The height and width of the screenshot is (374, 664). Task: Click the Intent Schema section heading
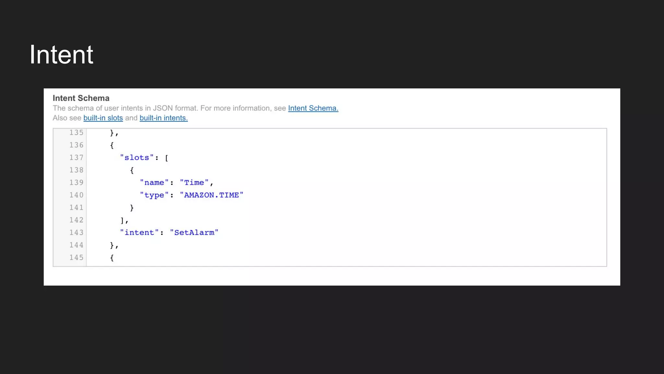(x=81, y=98)
